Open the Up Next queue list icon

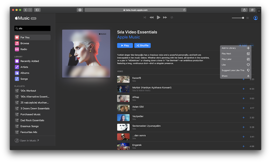pos(248,18)
